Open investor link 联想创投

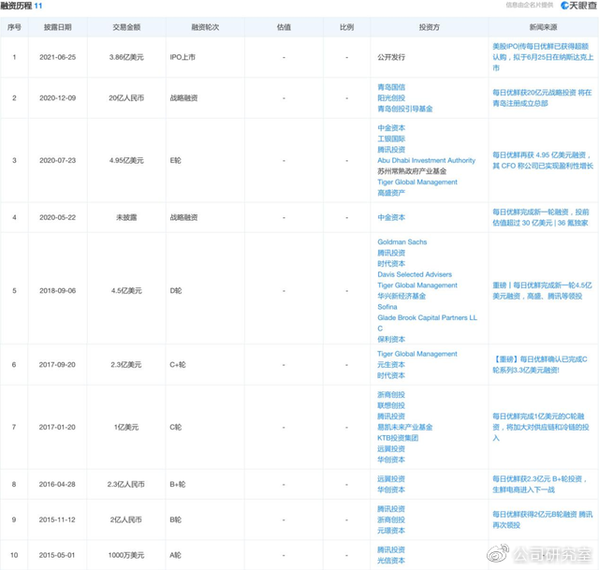(x=391, y=405)
